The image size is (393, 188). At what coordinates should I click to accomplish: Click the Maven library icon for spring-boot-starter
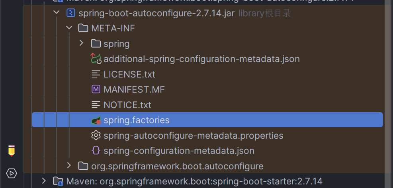point(58,181)
